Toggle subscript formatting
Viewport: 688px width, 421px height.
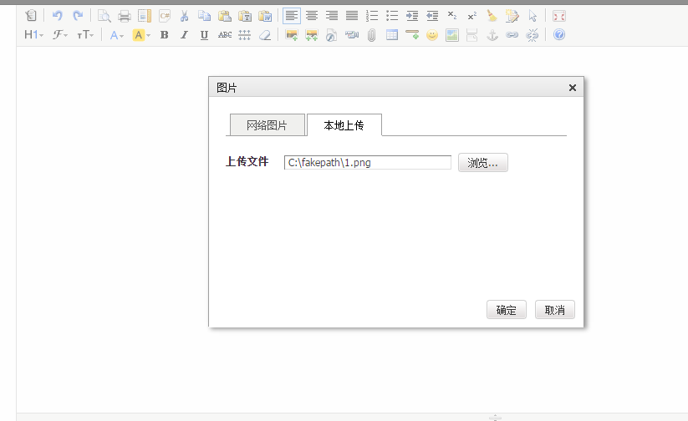click(452, 16)
